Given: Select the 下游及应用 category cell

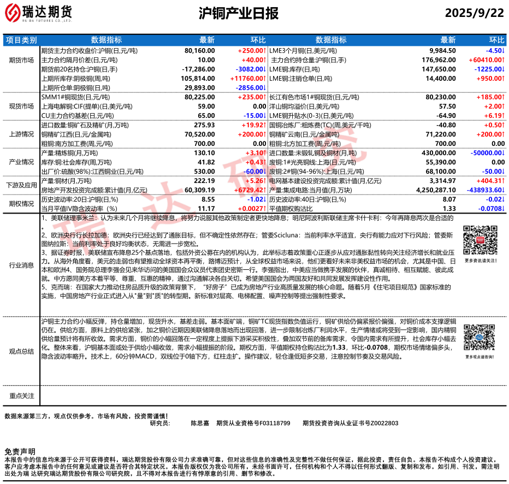Looking at the screenshot, I should click(21, 185).
